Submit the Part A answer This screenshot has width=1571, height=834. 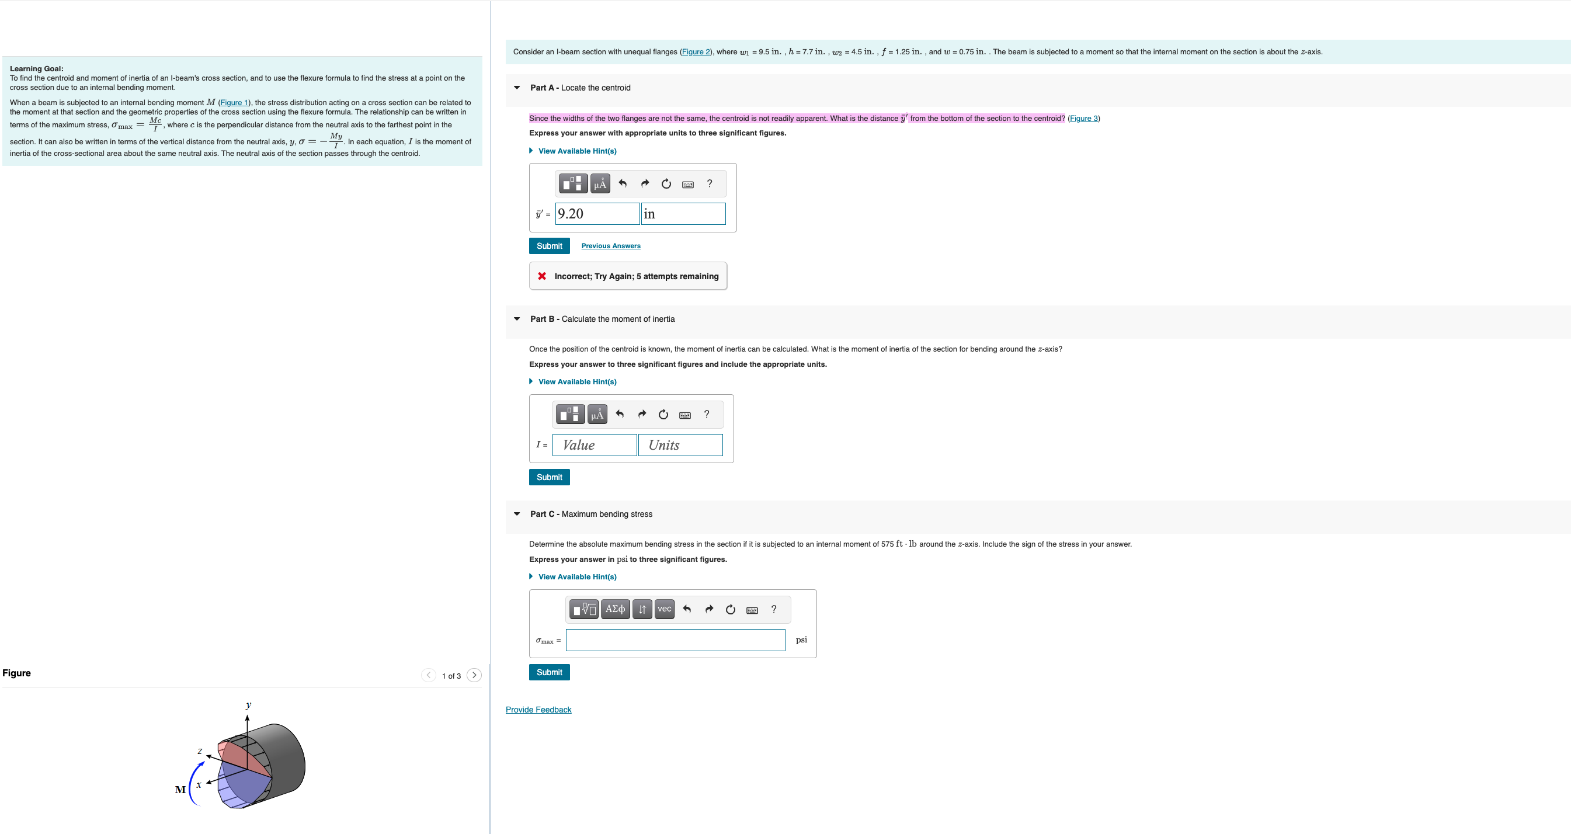[549, 246]
